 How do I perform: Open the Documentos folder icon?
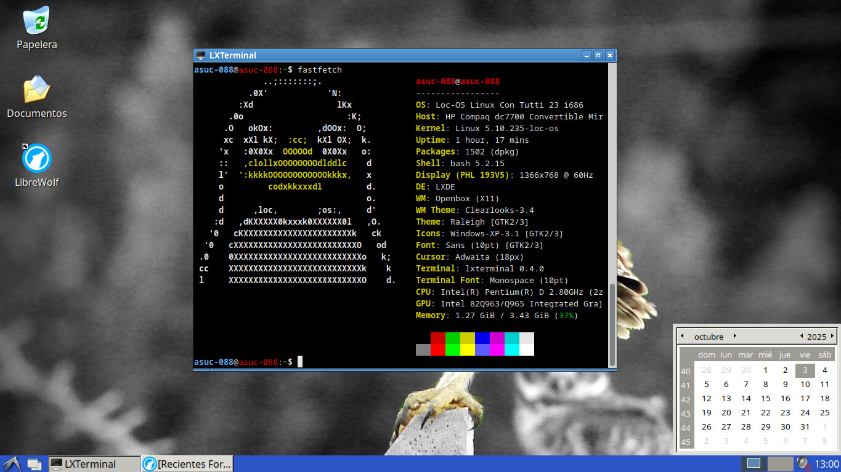(x=37, y=90)
